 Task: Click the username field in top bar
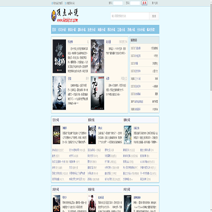118,3
